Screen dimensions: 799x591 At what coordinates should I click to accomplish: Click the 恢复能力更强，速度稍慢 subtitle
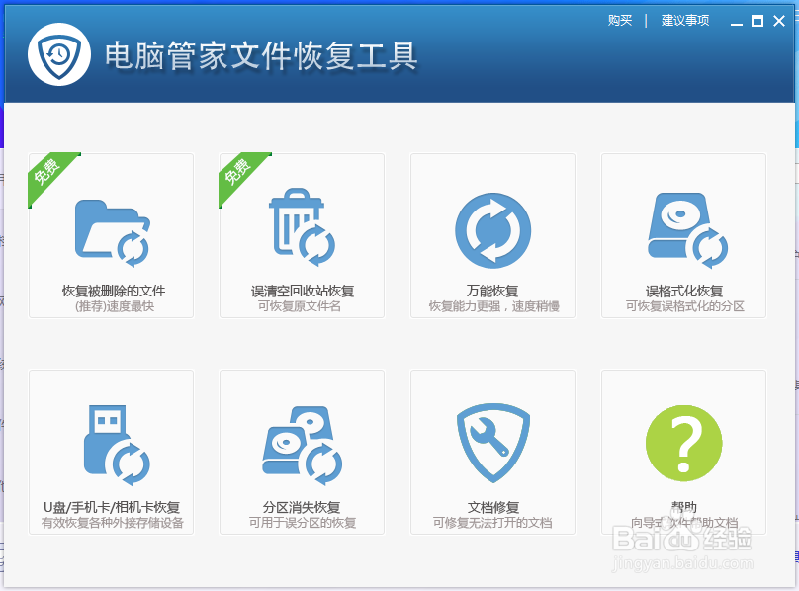click(x=493, y=306)
